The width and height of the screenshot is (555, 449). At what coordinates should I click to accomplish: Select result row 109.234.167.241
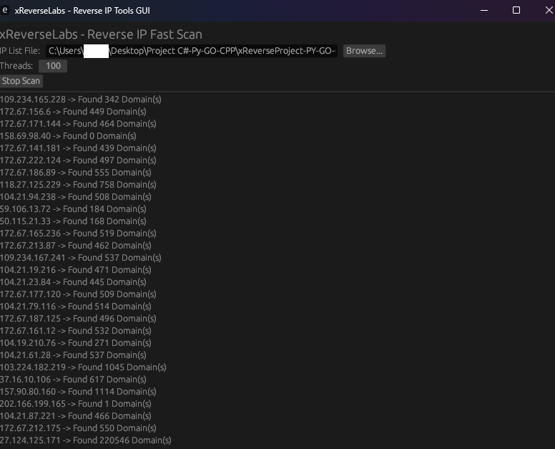(80, 258)
